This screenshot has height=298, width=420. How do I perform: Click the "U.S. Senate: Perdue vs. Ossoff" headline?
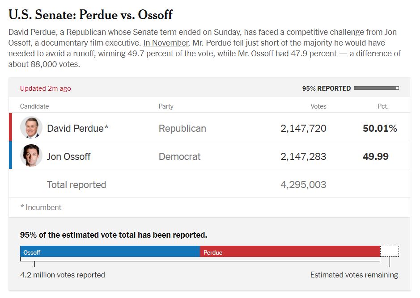coord(90,15)
